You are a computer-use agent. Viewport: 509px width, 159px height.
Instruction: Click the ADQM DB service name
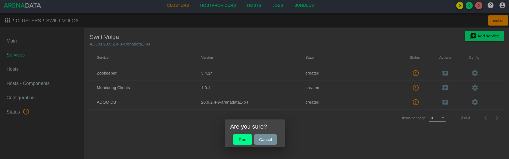coord(106,102)
